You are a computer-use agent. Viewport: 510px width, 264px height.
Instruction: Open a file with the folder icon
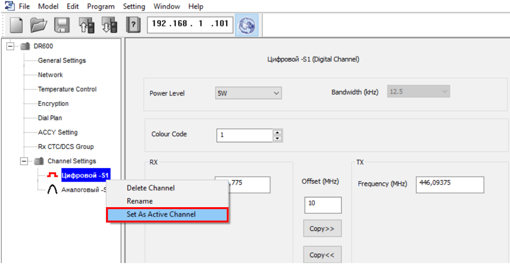pos(38,25)
